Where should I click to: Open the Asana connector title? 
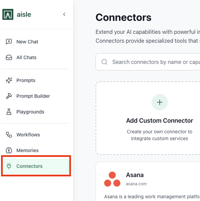pos(135,175)
